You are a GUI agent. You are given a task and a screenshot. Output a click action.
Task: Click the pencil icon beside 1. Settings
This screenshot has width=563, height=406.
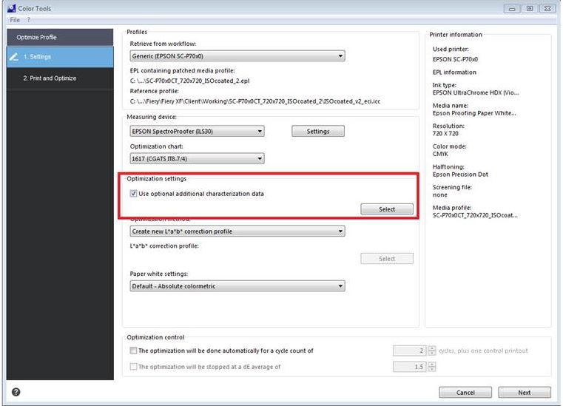(13, 57)
